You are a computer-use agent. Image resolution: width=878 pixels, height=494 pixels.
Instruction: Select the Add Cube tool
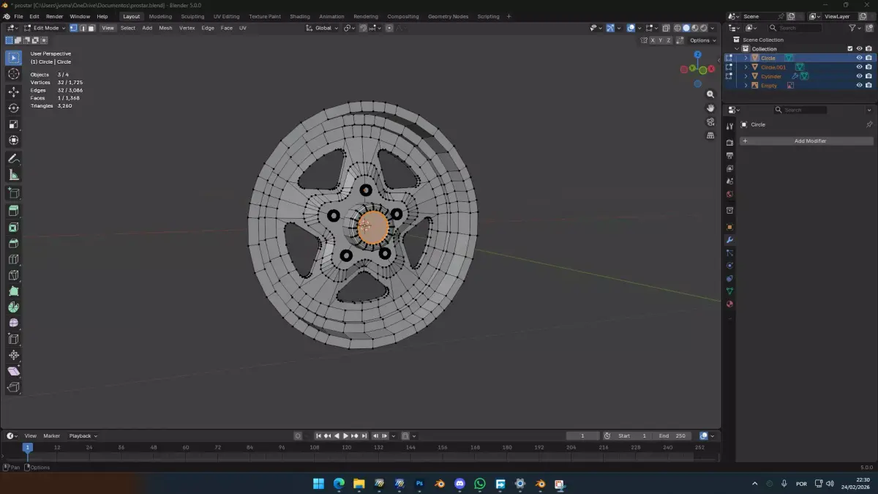coord(14,193)
